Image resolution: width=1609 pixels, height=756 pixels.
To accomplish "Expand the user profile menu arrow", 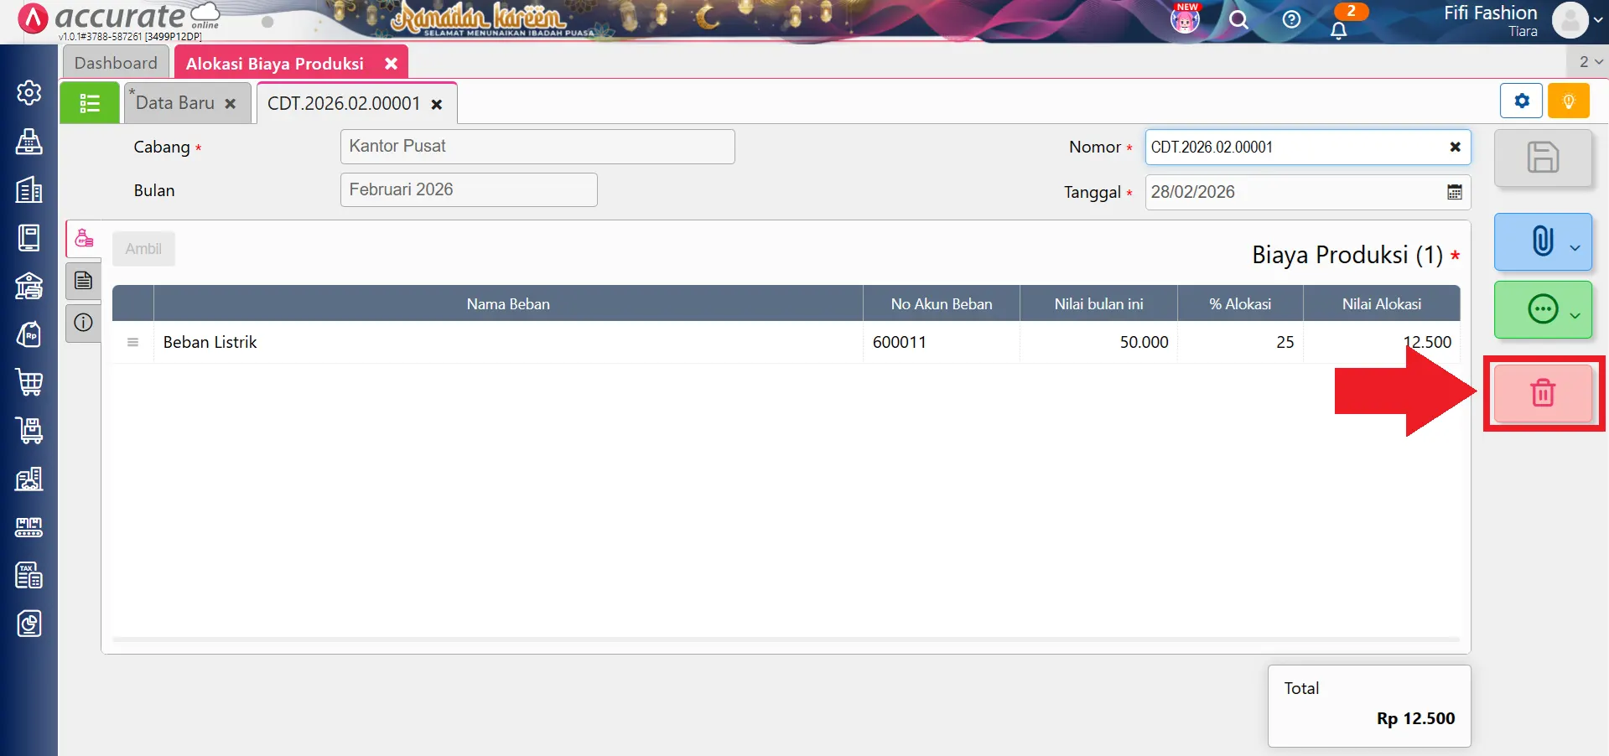I will click(1598, 20).
